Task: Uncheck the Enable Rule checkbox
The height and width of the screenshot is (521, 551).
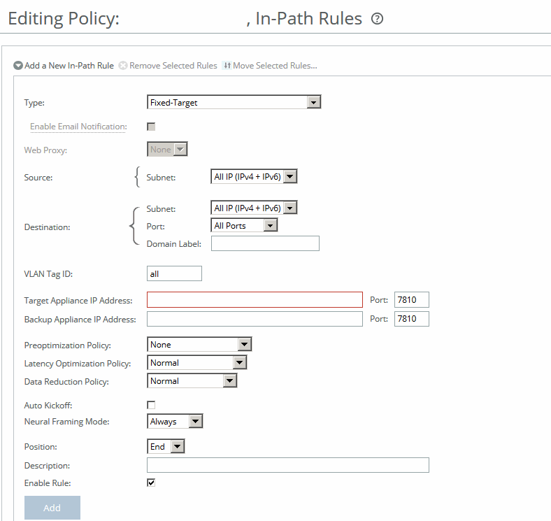Action: point(151,483)
